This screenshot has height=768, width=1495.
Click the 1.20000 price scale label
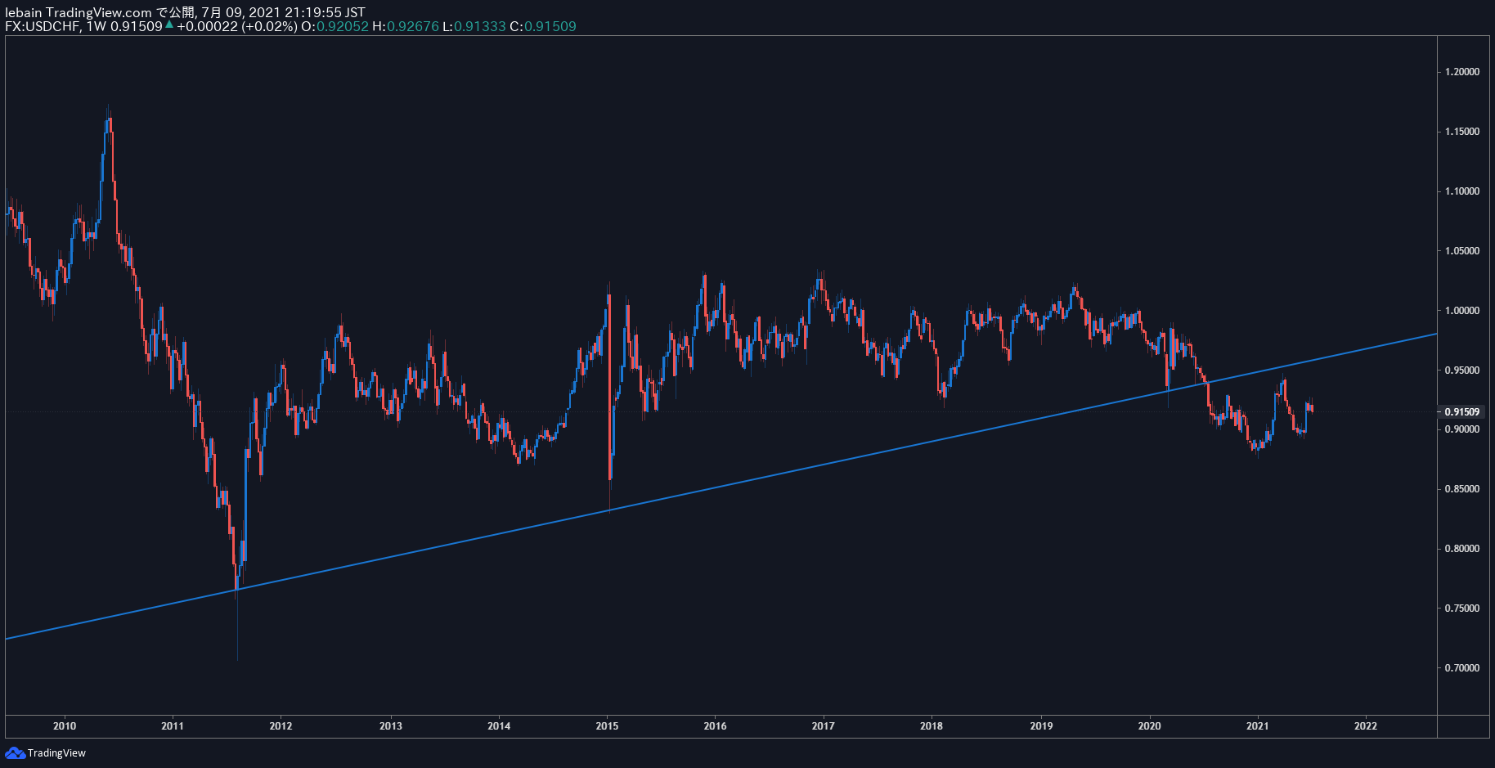(x=1462, y=72)
